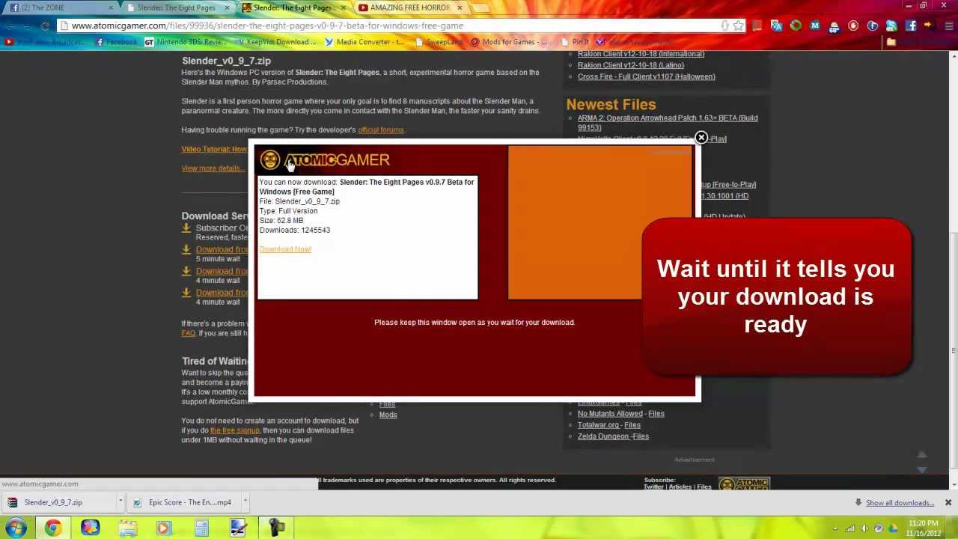
Task: Open 'Cross Fire - Full Client v1107 (Halloween)' link
Action: (x=646, y=76)
